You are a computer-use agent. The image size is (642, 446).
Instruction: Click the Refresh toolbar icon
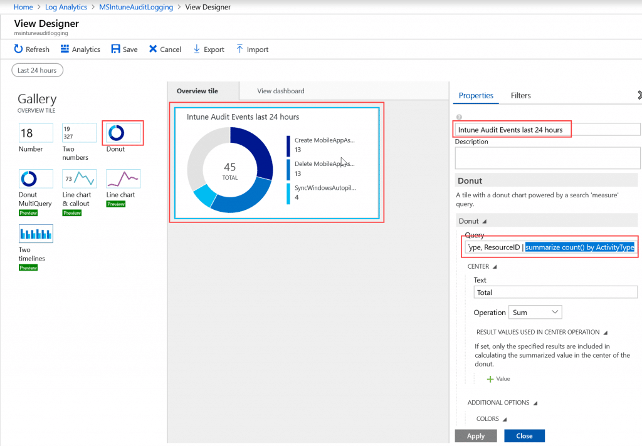click(x=18, y=49)
